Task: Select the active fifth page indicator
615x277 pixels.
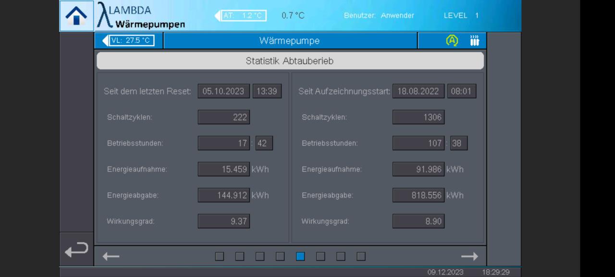Action: click(300, 257)
